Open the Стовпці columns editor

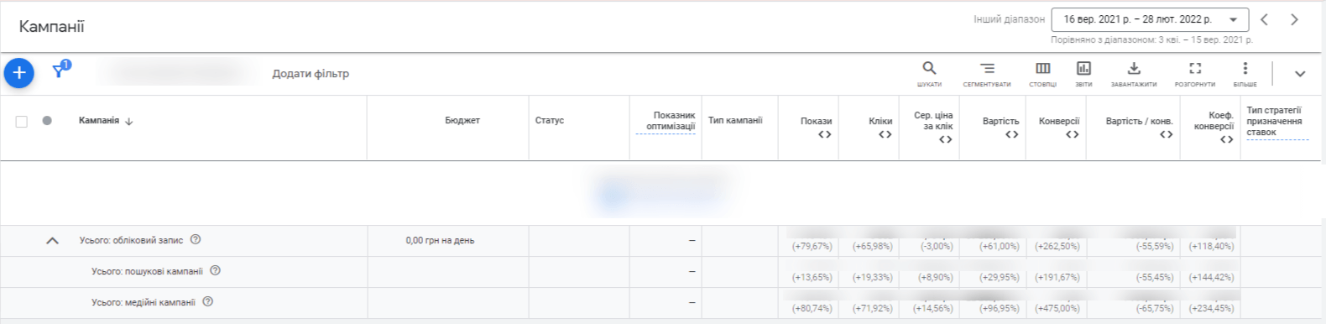click(x=1042, y=73)
